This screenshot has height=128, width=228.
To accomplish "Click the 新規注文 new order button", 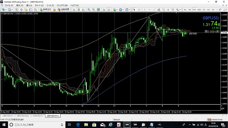I will click(45, 10).
